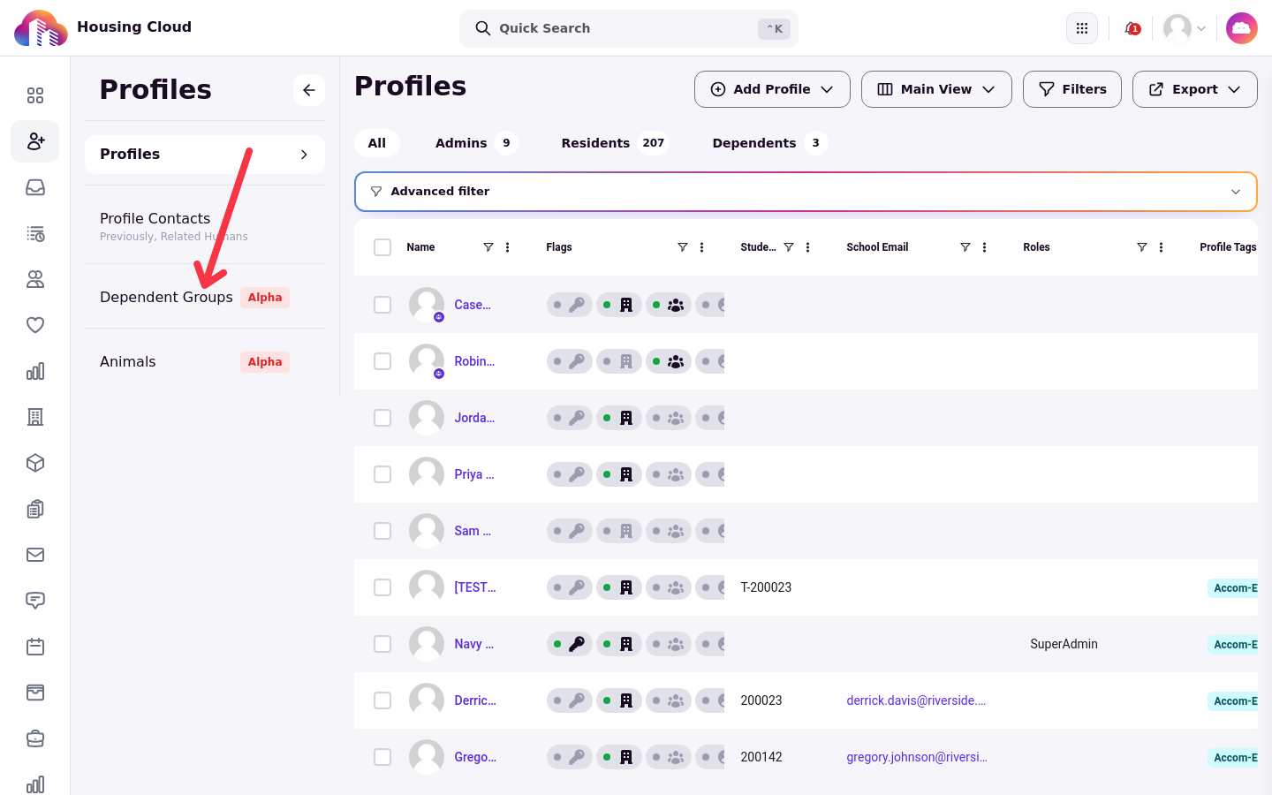Filter the Name column
1272x795 pixels.
pyautogui.click(x=488, y=247)
